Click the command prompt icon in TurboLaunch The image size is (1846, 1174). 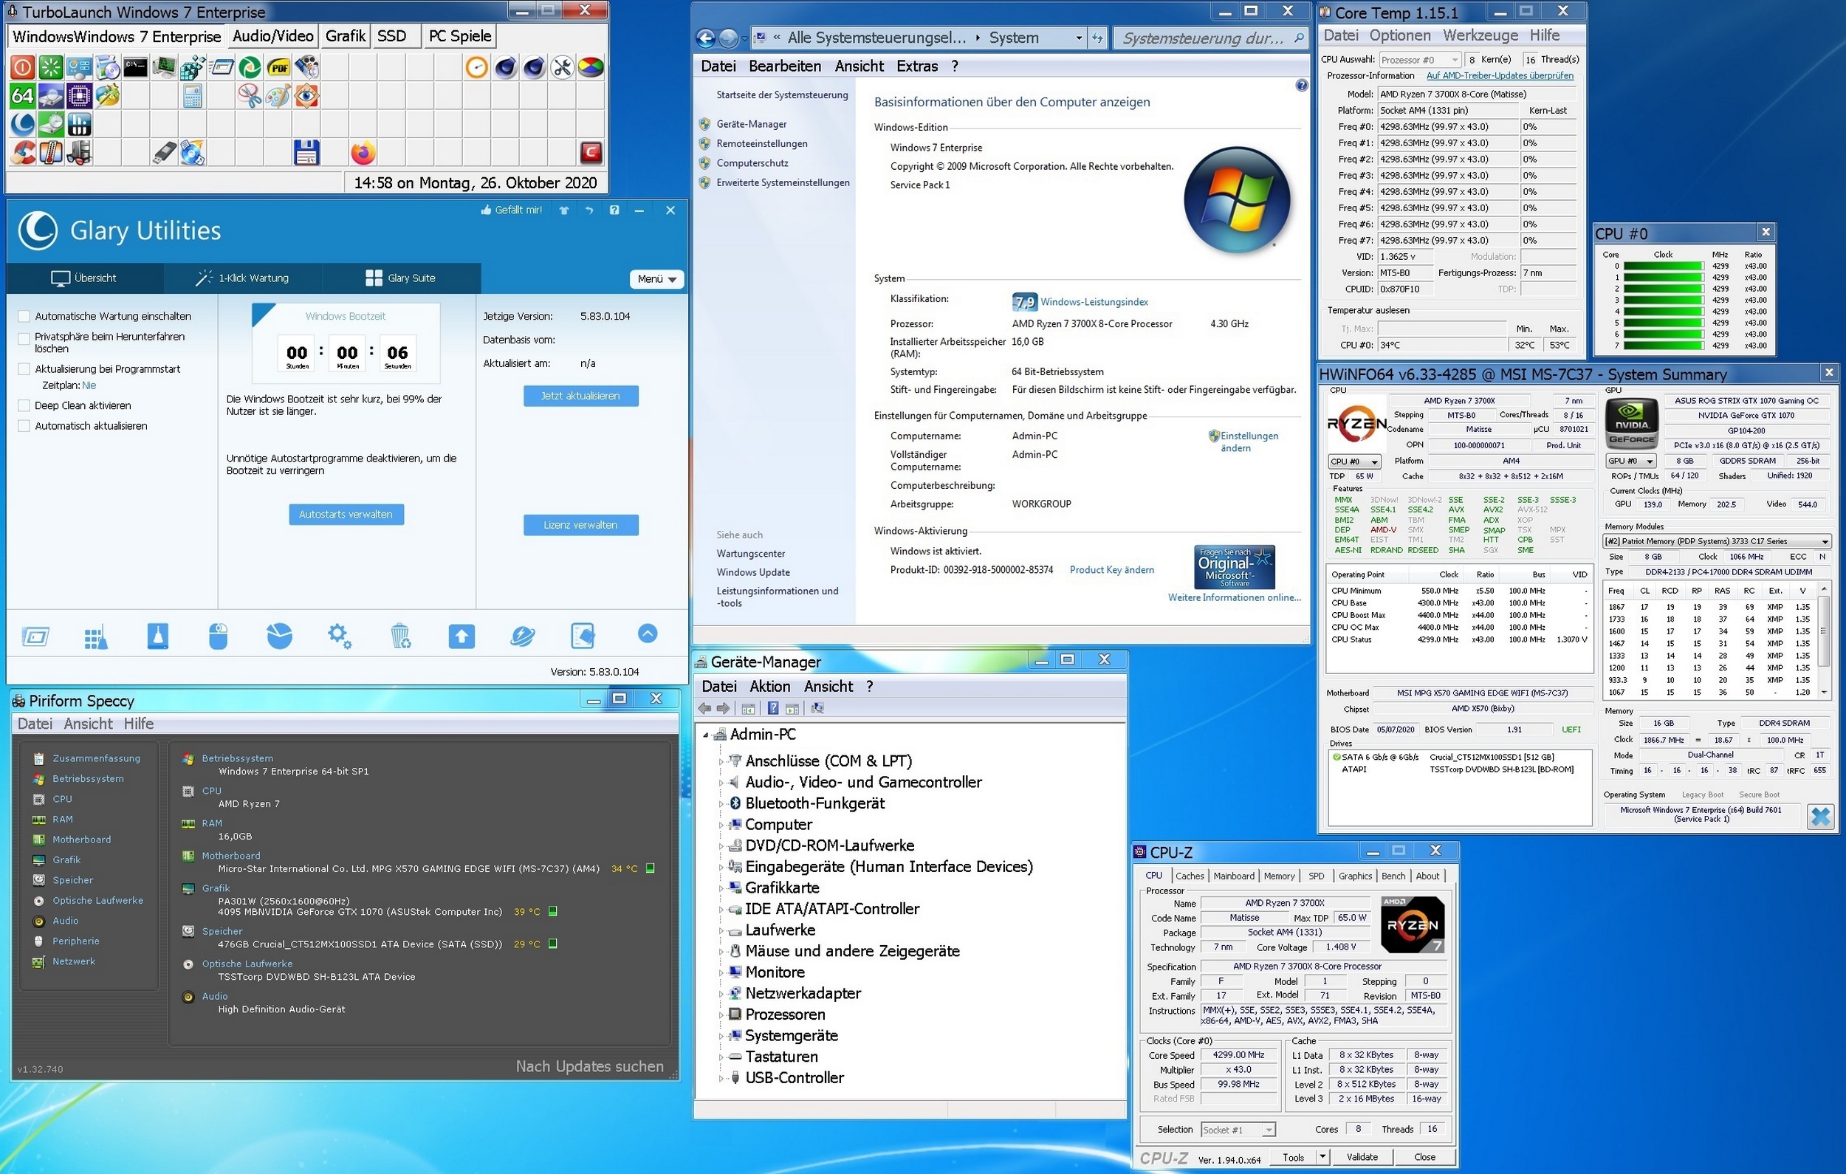[136, 67]
